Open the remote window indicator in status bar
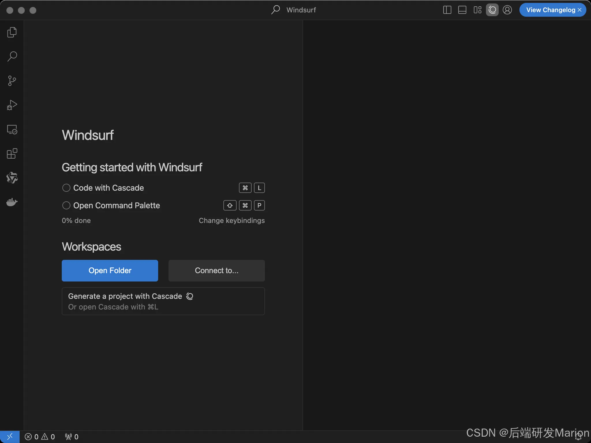 coord(10,437)
